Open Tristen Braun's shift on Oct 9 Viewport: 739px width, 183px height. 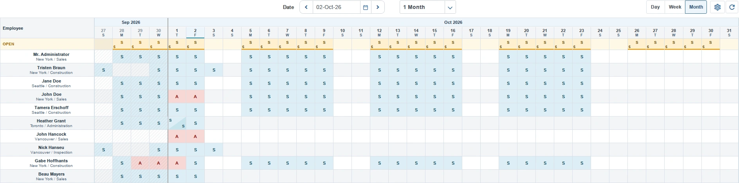(324, 70)
